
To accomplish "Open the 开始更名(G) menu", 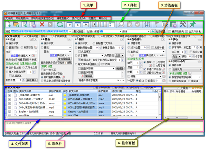I will click(22, 18).
